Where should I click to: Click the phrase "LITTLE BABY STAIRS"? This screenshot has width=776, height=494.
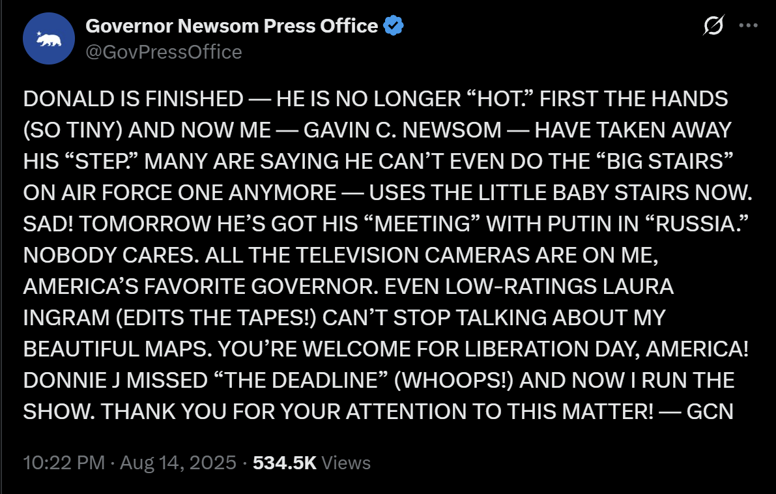click(x=584, y=192)
